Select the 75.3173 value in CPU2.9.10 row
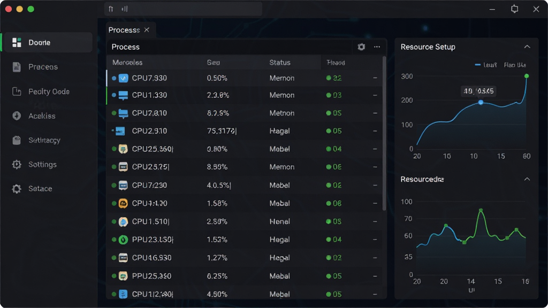The width and height of the screenshot is (548, 308). (222, 132)
